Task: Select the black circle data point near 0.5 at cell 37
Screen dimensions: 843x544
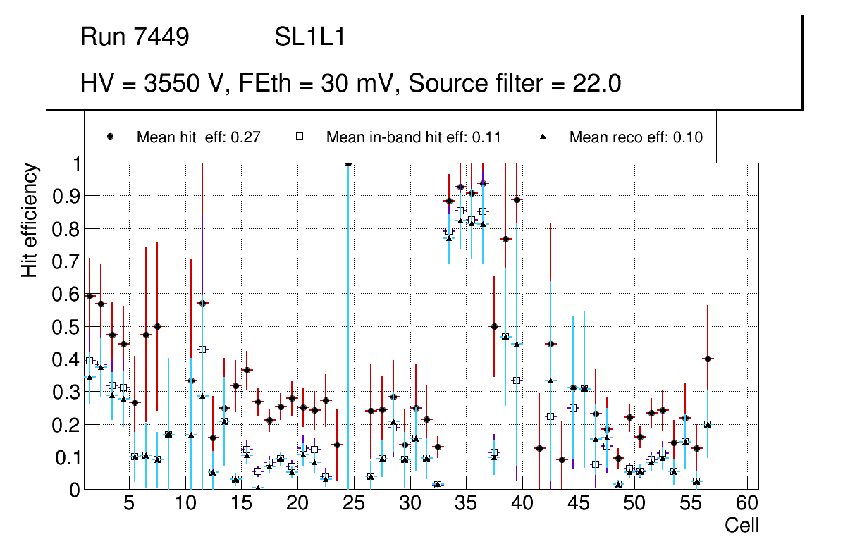Action: [494, 326]
